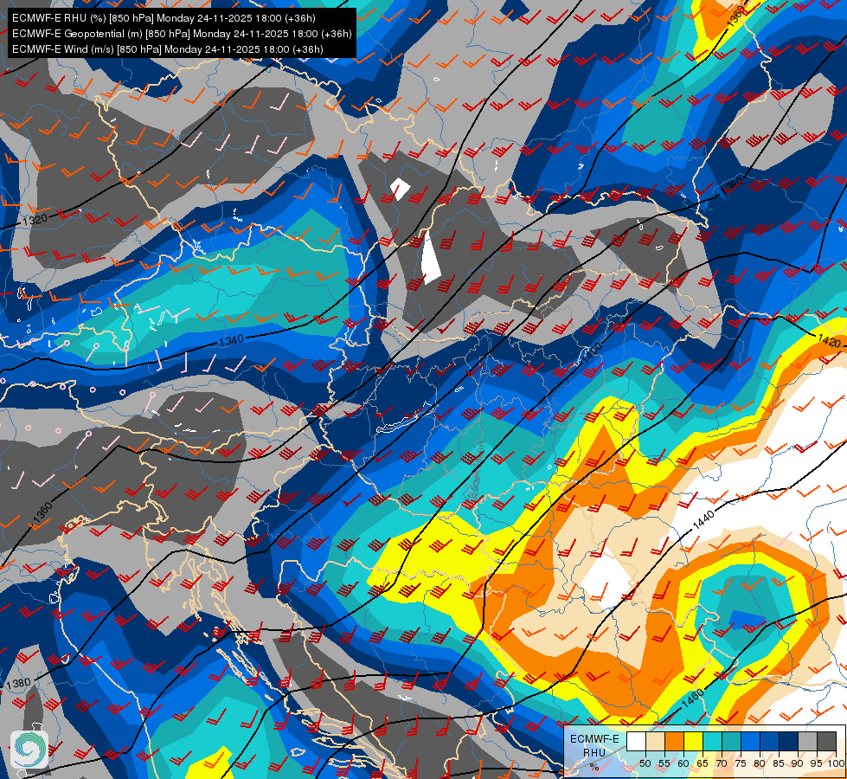The width and height of the screenshot is (847, 779).
Task: Select the medium blue 80–85% legend swatch
Action: [768, 742]
